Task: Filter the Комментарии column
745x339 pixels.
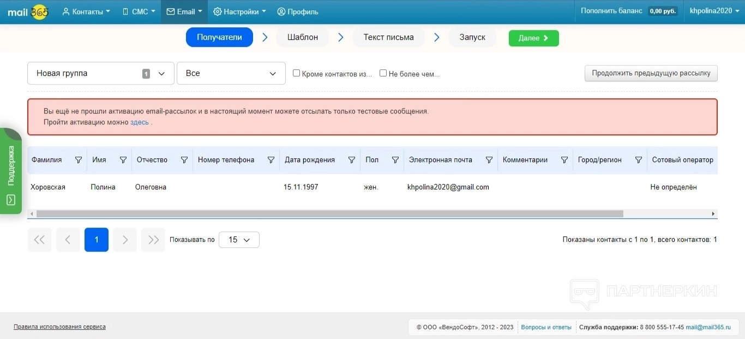Action: (x=564, y=160)
